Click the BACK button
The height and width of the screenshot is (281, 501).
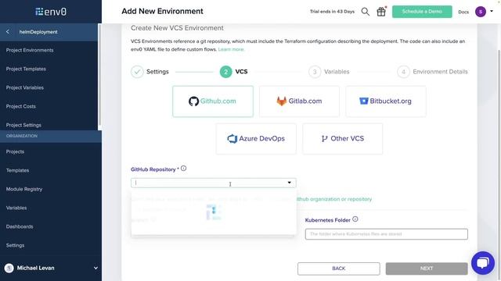coord(339,269)
